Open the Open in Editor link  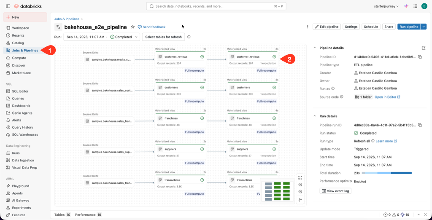387,97
